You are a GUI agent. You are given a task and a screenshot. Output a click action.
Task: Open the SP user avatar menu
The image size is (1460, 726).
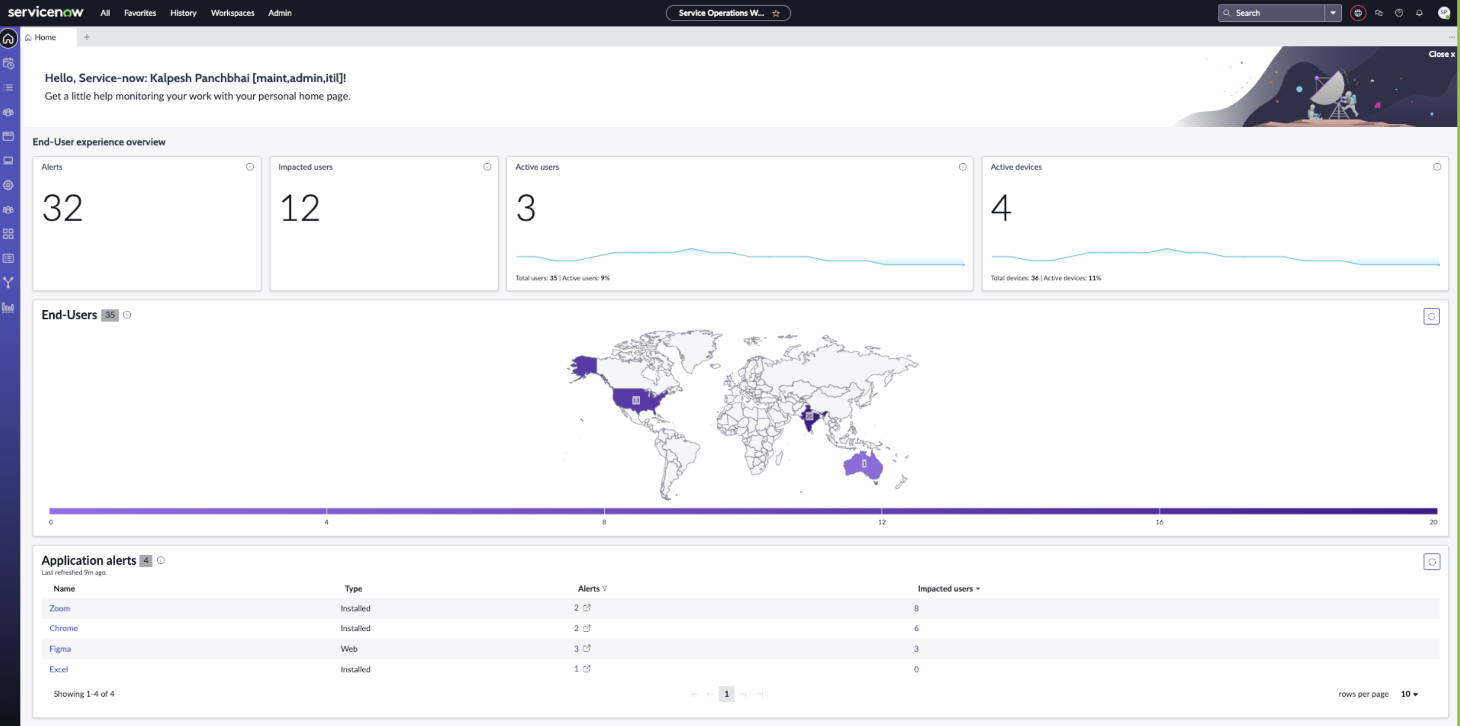1444,13
